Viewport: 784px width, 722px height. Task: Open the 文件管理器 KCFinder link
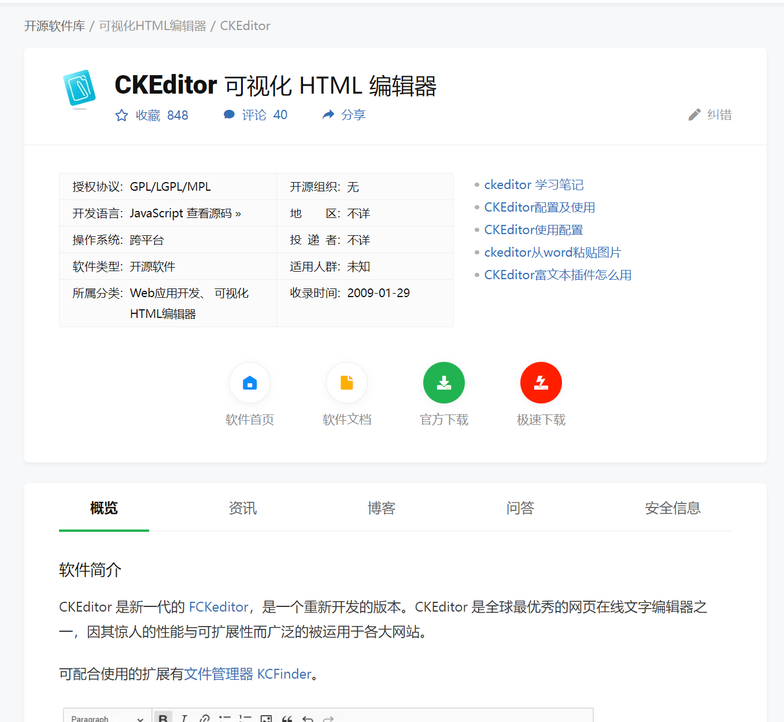click(x=247, y=674)
